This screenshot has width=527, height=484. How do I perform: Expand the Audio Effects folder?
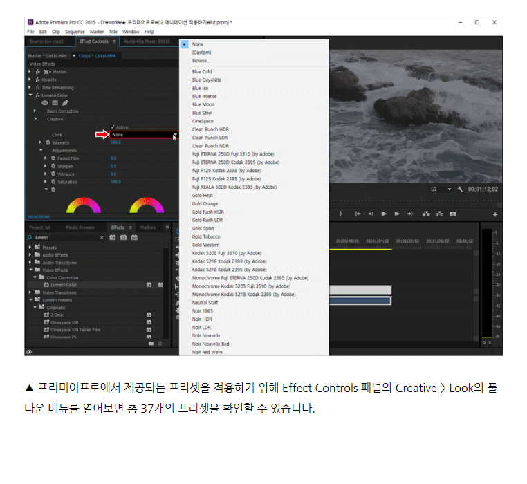pyautogui.click(x=30, y=254)
